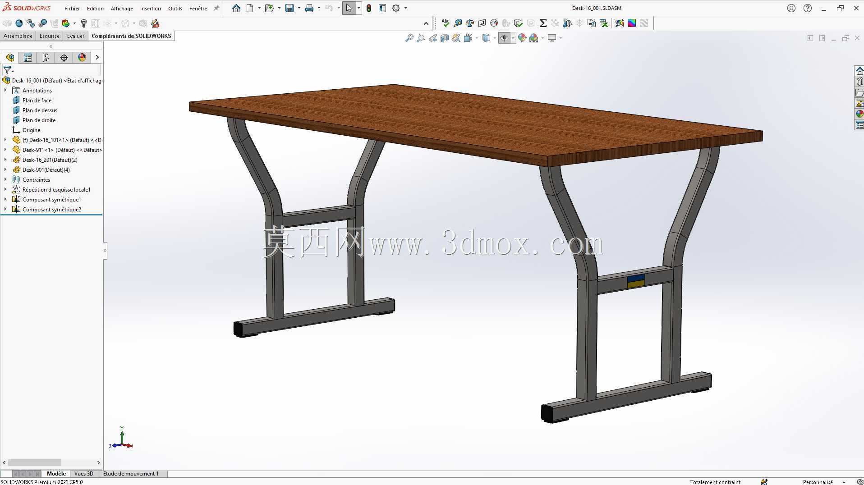This screenshot has width=864, height=485.
Task: Open the Edition menu
Action: [95, 8]
